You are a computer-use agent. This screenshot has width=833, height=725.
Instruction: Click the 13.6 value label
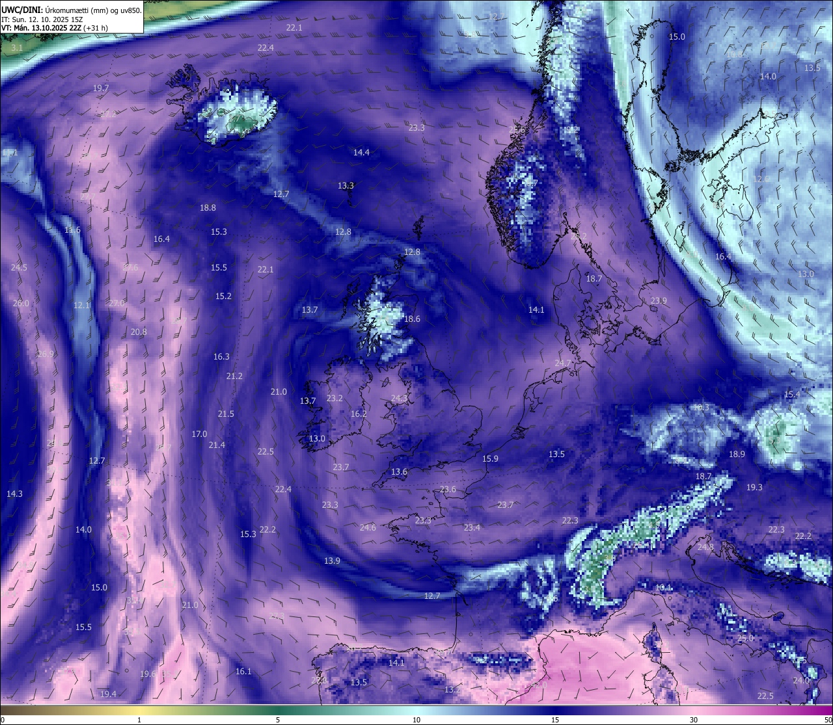click(x=399, y=471)
